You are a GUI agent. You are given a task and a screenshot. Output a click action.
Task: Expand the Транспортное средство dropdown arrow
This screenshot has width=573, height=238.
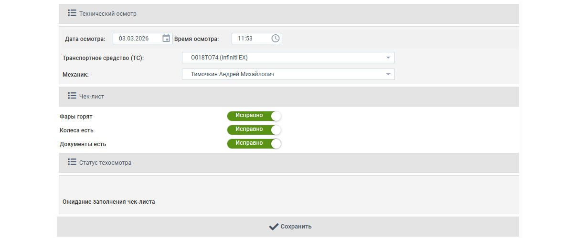[388, 58]
